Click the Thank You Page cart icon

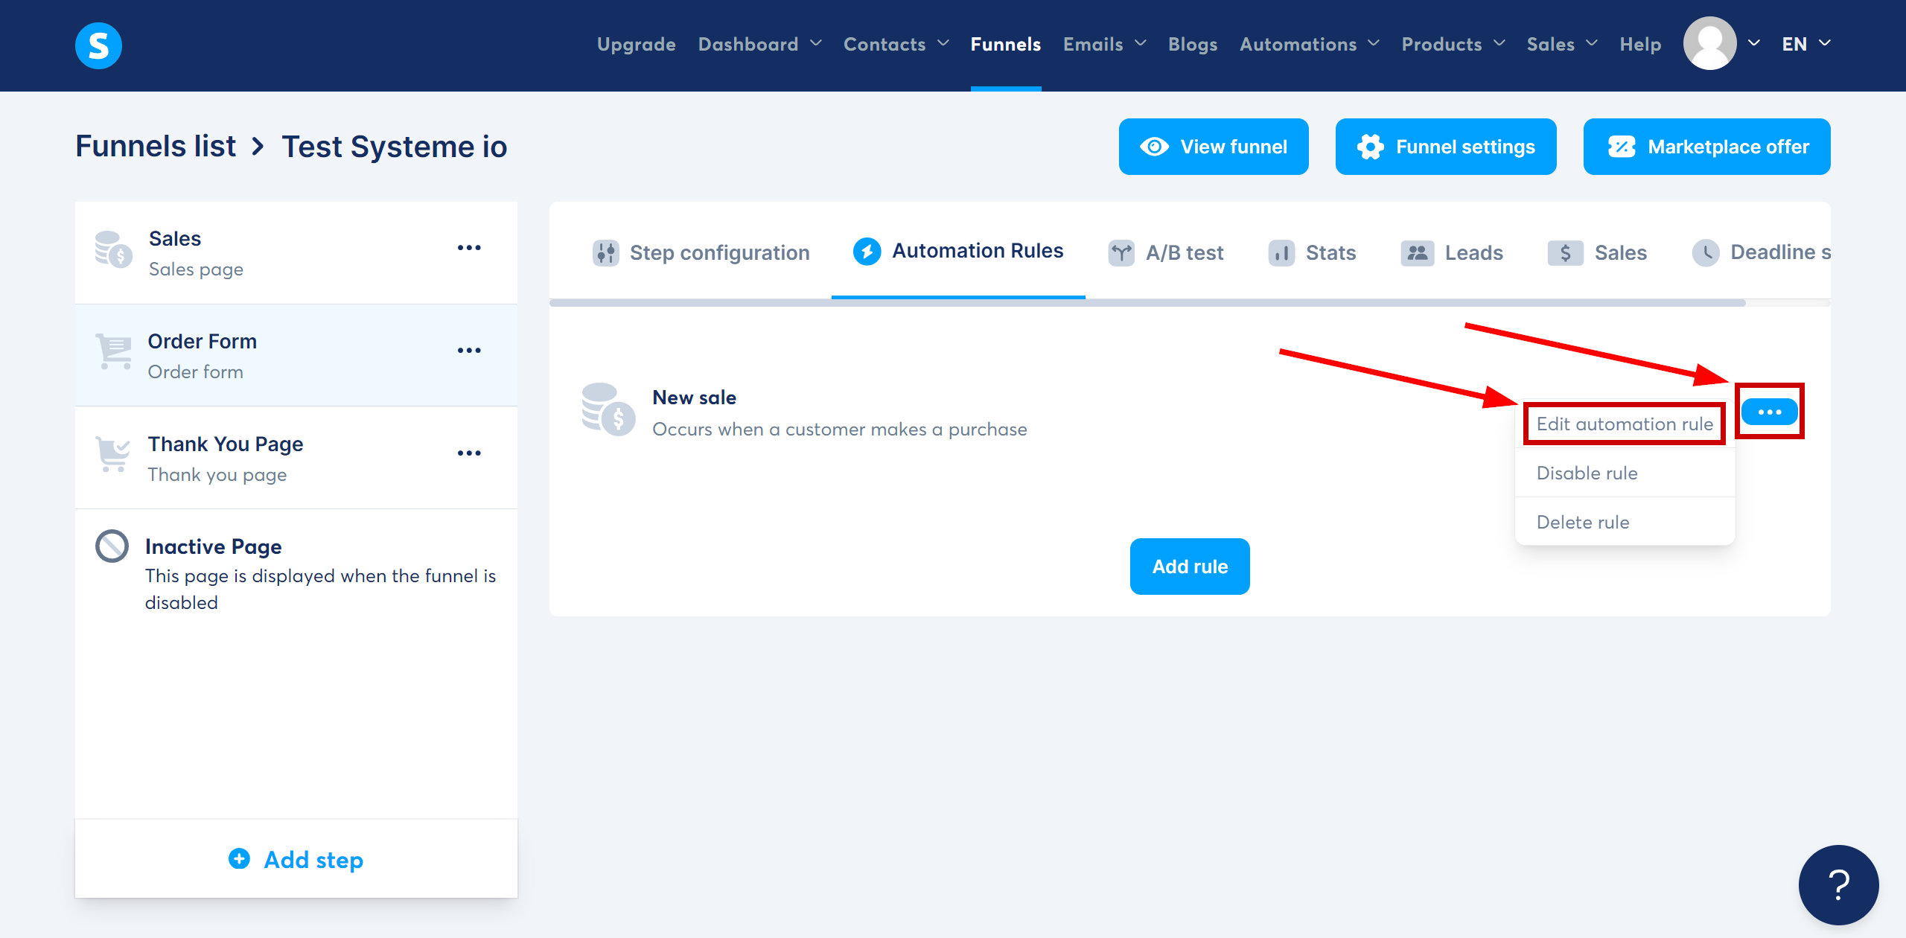click(x=113, y=454)
